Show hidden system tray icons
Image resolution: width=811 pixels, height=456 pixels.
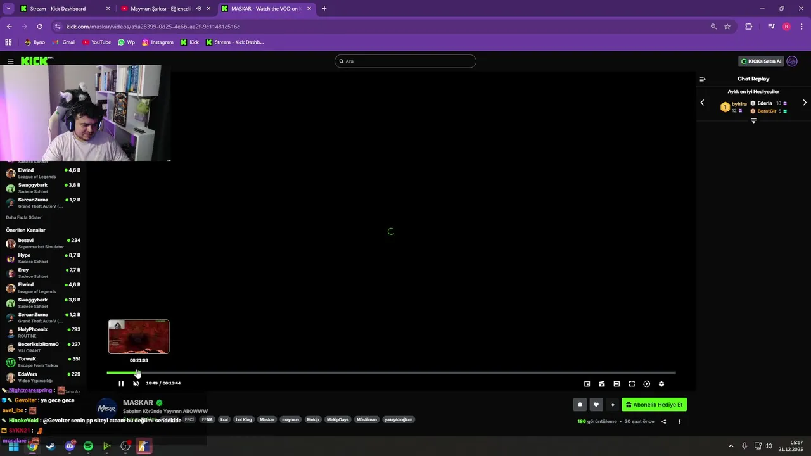[x=731, y=446]
